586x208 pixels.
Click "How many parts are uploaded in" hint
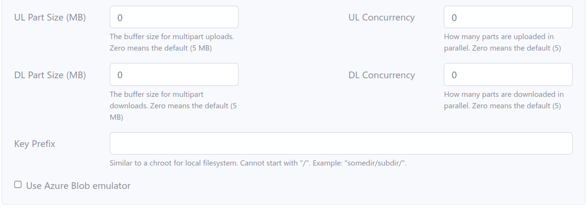499,36
